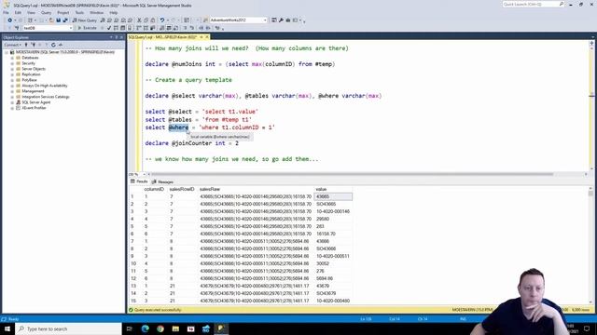Open Chrome from the taskbar
Screen dimensions: 597x335
(160, 328)
